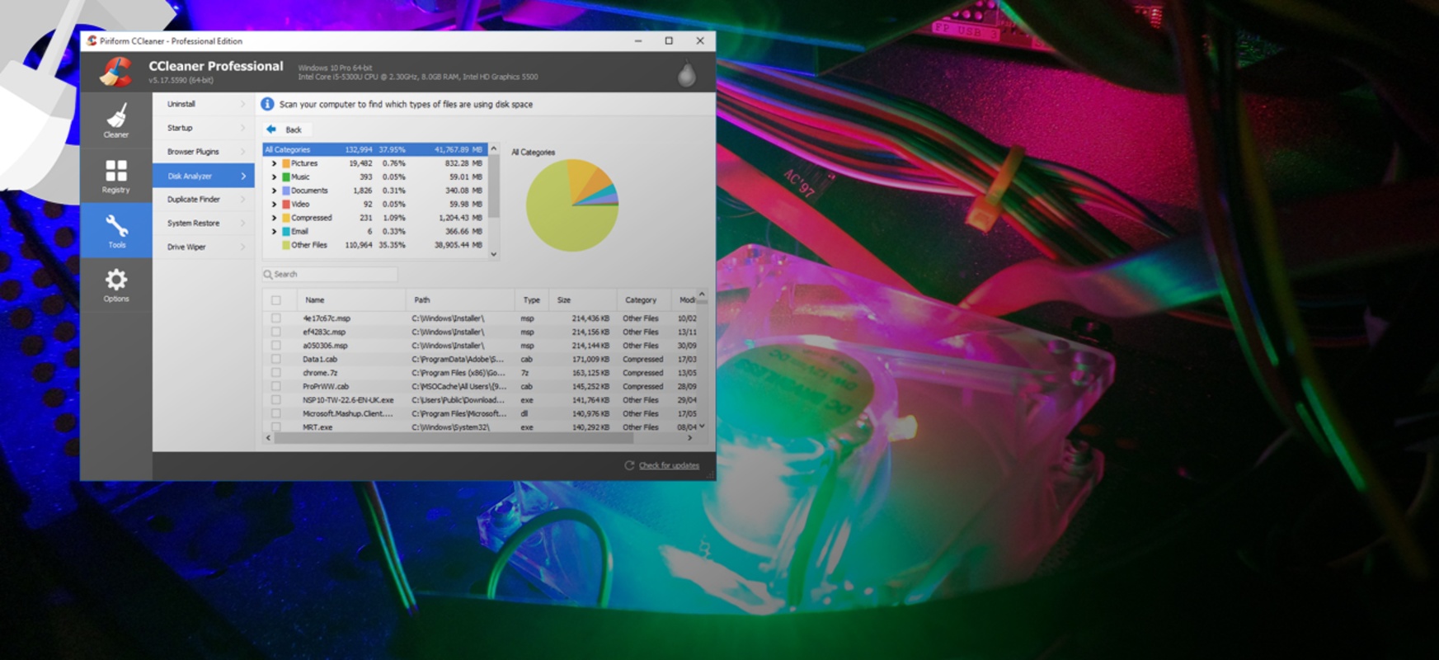Expand the Pictures category
Screen dimensions: 1439x660
pyautogui.click(x=274, y=163)
